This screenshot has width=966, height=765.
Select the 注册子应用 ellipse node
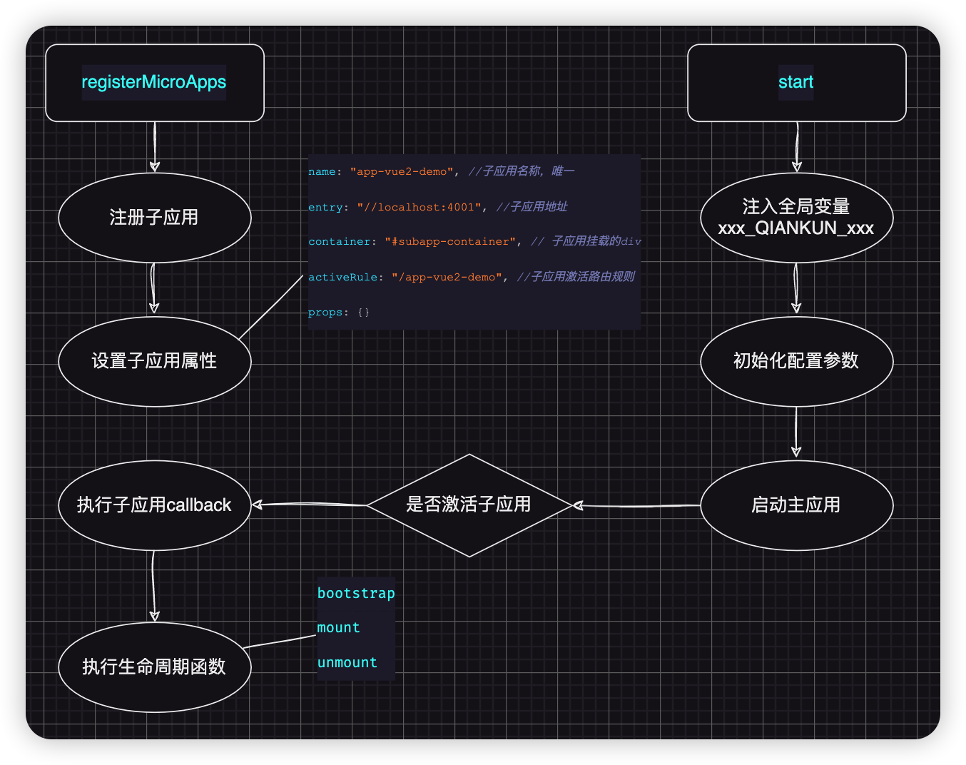pyautogui.click(x=154, y=218)
